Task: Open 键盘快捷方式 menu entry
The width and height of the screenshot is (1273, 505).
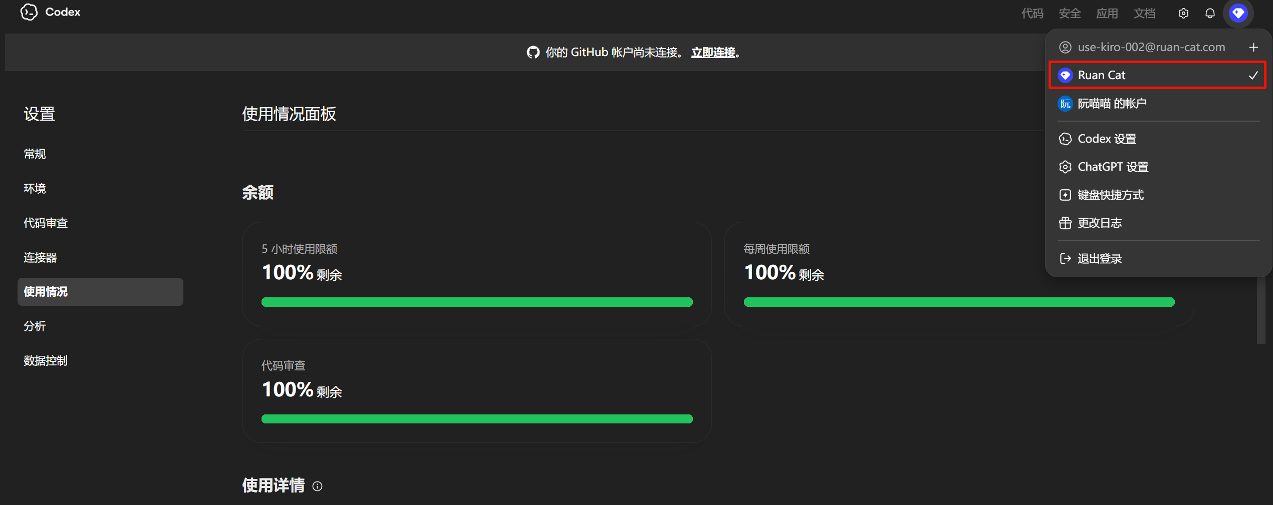Action: point(1111,195)
